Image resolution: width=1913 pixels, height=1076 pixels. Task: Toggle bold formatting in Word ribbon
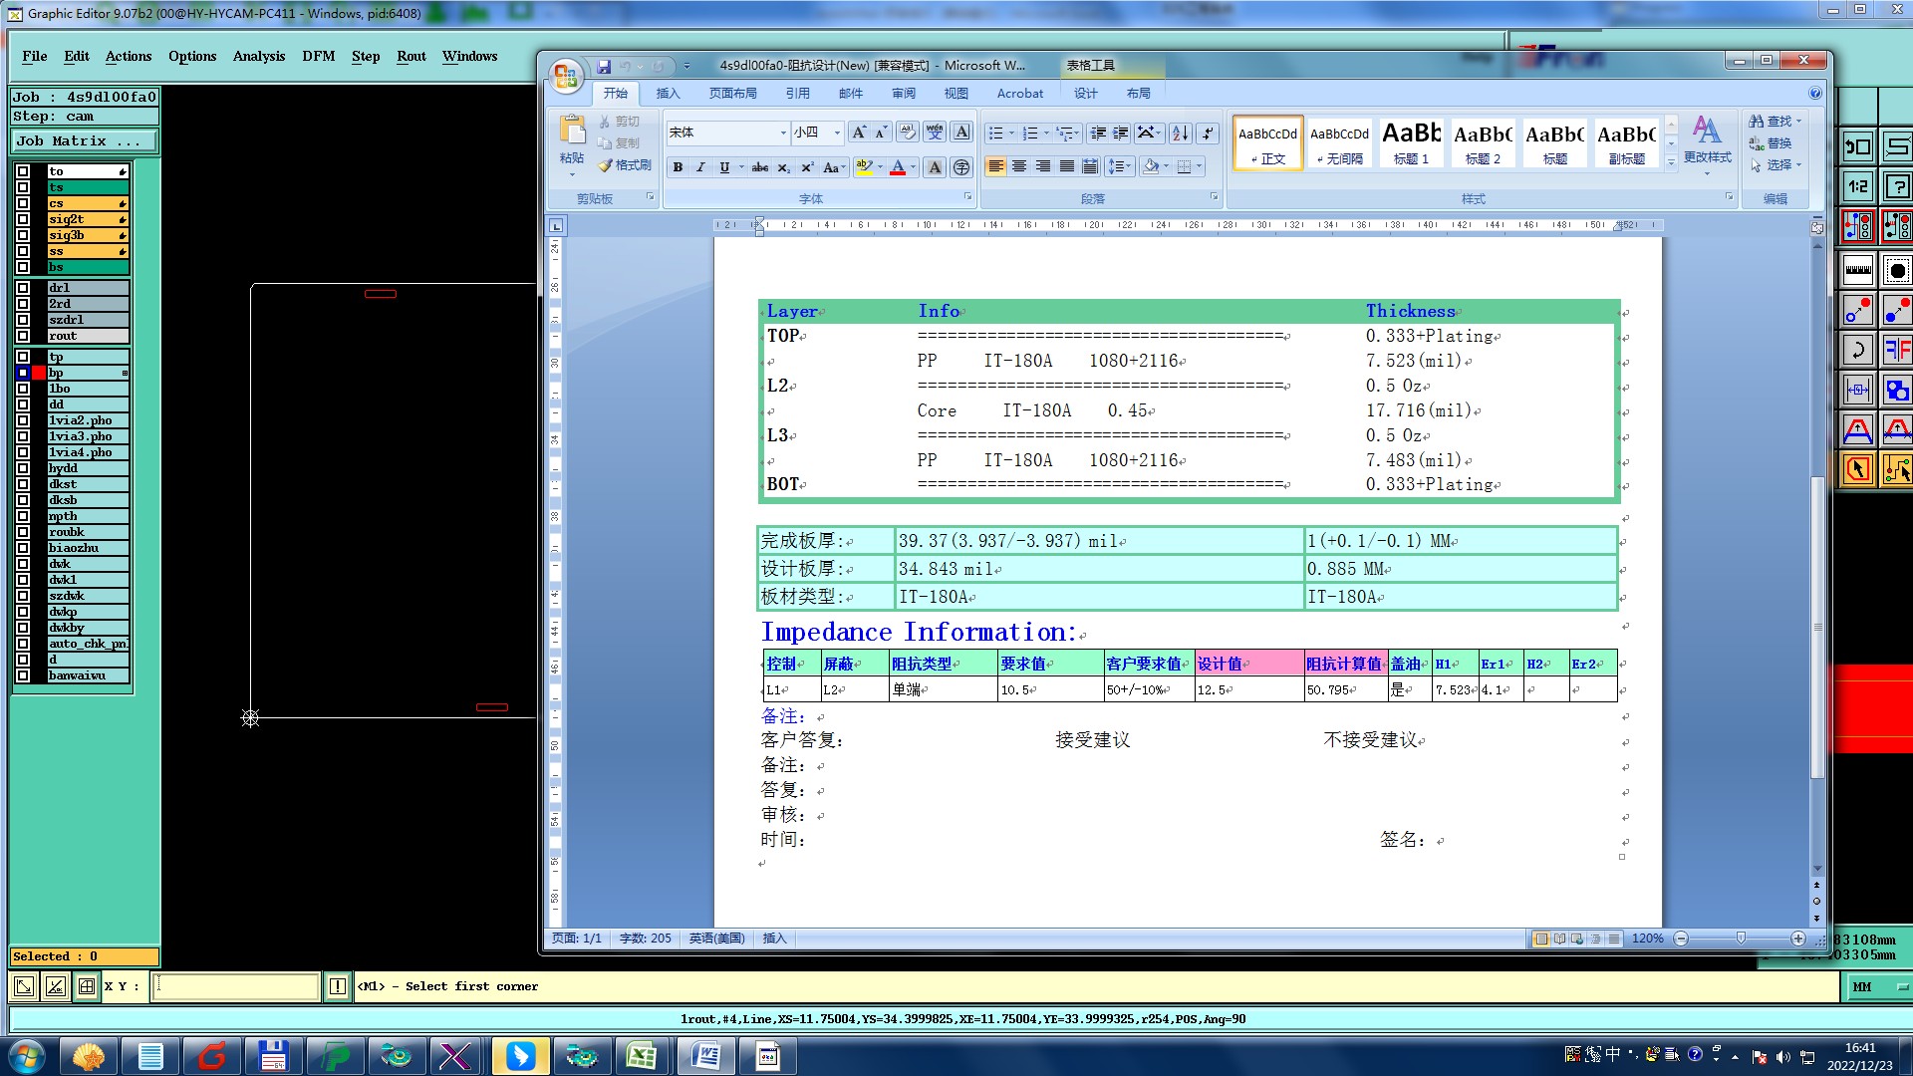(678, 167)
